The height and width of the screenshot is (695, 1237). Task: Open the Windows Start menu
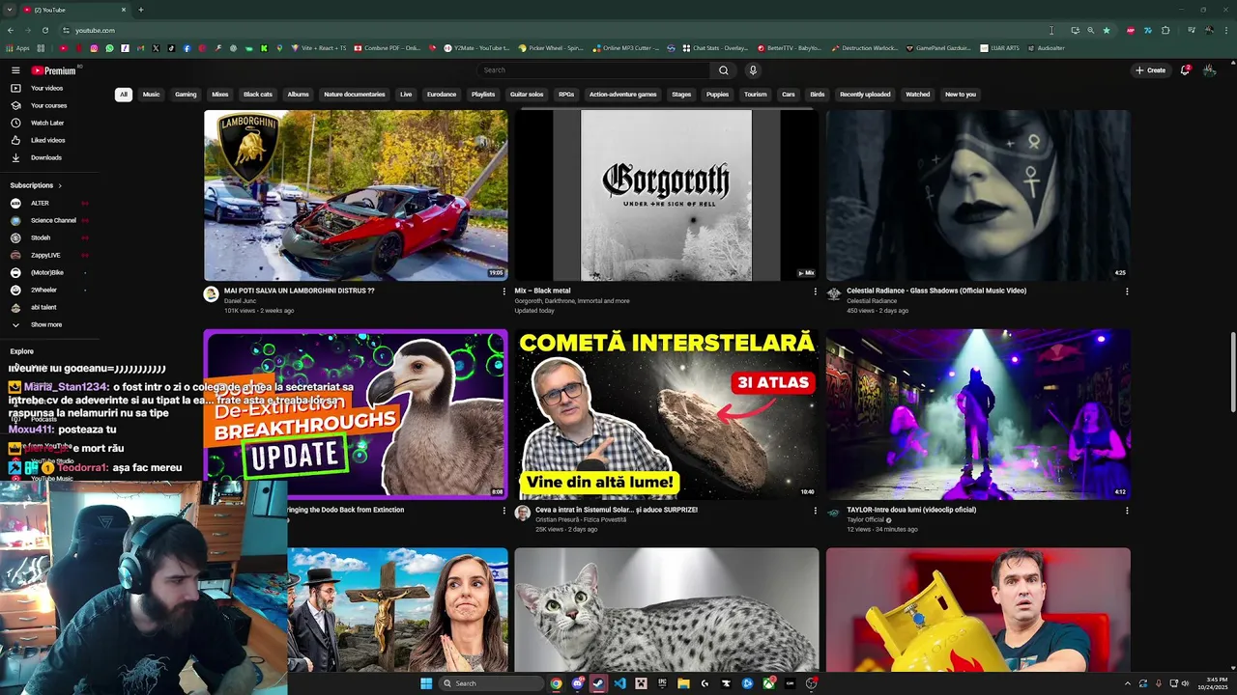(x=426, y=683)
